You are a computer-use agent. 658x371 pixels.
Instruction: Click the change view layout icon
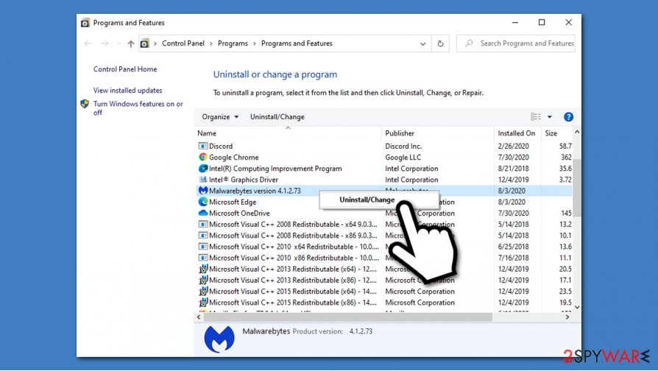click(536, 116)
